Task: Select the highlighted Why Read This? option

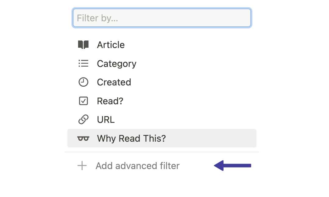Action: pyautogui.click(x=131, y=138)
